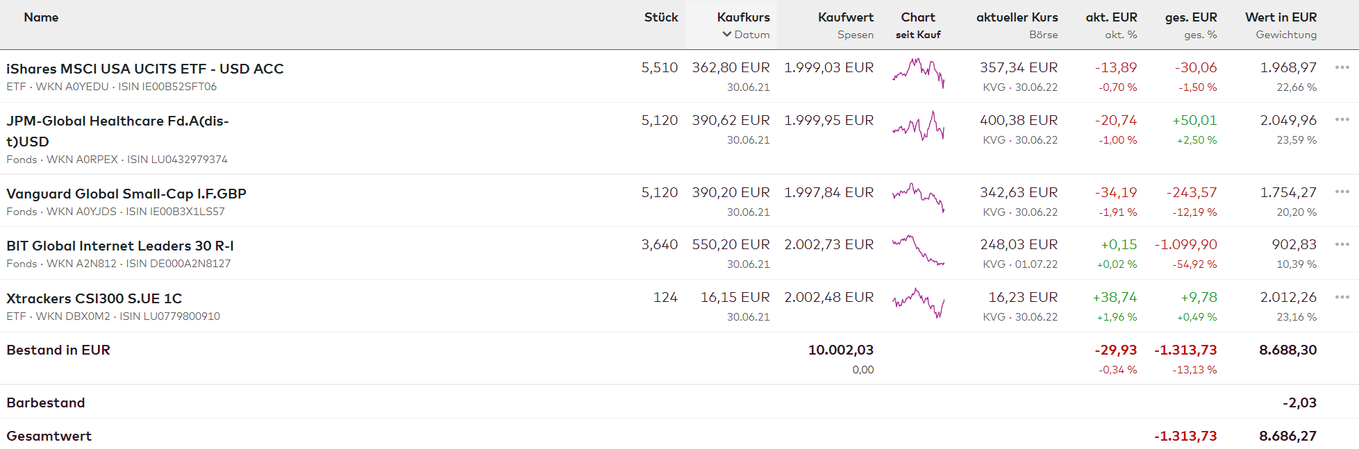Open BIT Global Internet Leaders 30 link
The width and height of the screenshot is (1359, 449).
pos(120,246)
